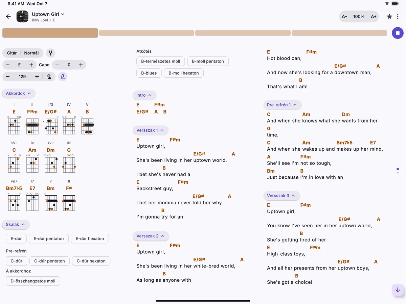Decrease font size with A−
The width and height of the screenshot is (406, 304).
click(344, 17)
